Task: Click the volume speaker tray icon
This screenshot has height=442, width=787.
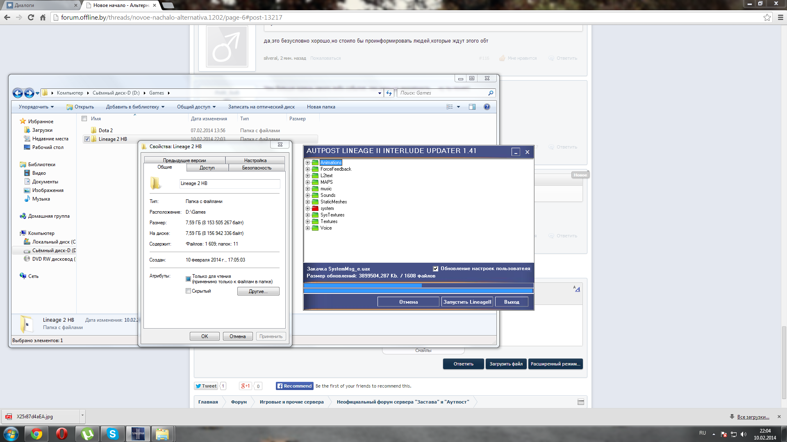Action: click(x=744, y=434)
